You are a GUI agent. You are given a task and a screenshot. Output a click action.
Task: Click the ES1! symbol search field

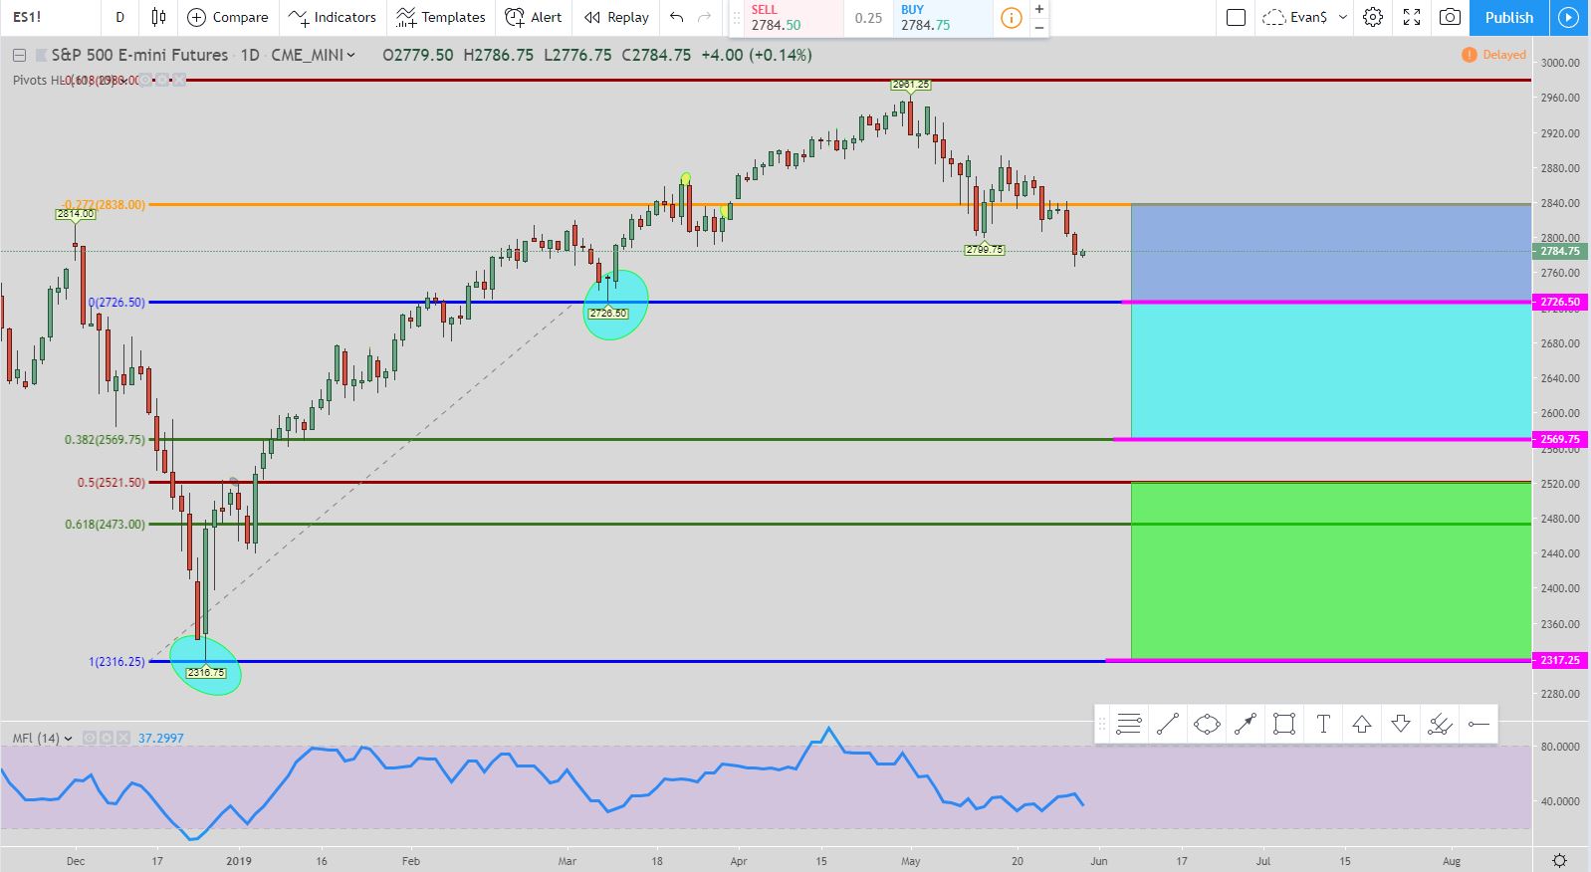tap(50, 17)
